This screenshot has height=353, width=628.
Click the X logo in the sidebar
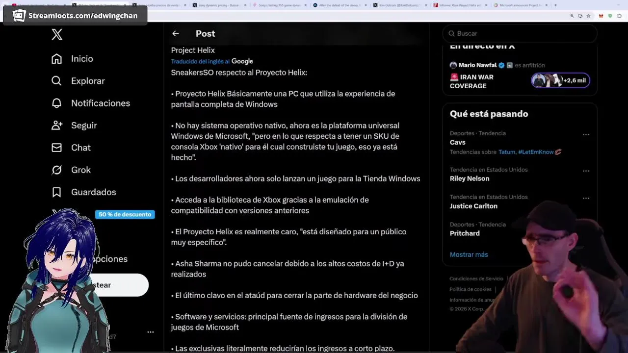point(57,34)
